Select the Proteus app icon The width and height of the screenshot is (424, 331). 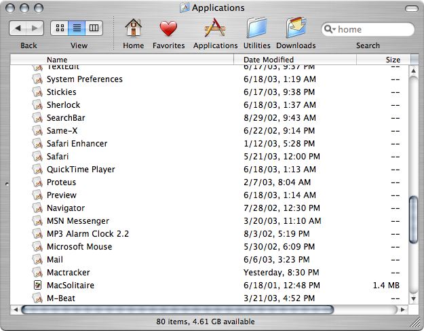pyautogui.click(x=37, y=182)
